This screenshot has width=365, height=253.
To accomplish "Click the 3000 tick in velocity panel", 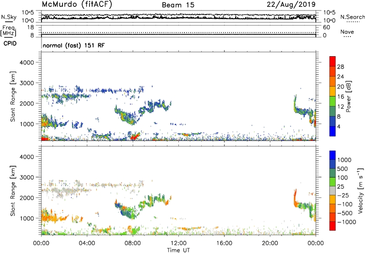I will click(x=26, y=177).
